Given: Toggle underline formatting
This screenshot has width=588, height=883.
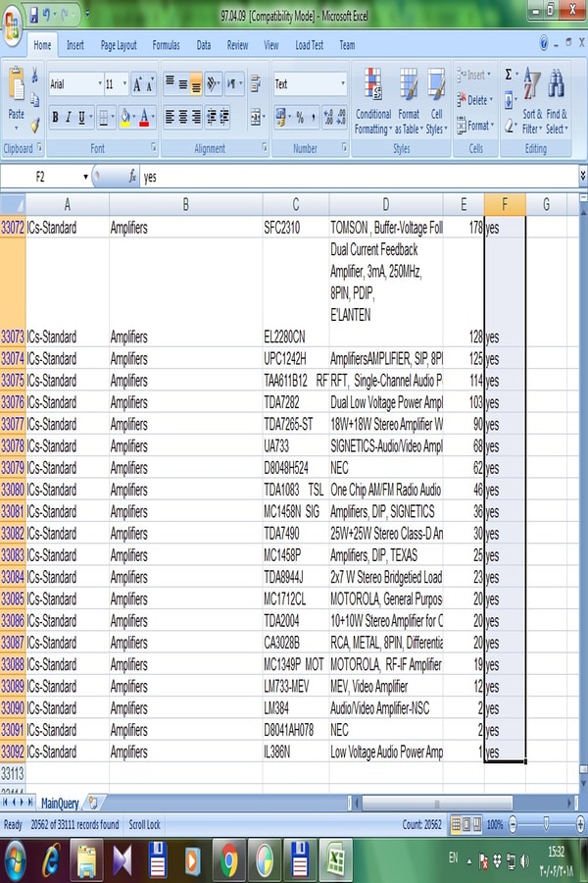Looking at the screenshot, I should [81, 117].
